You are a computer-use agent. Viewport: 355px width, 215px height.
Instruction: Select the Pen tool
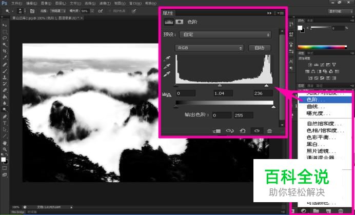[x=5, y=116]
